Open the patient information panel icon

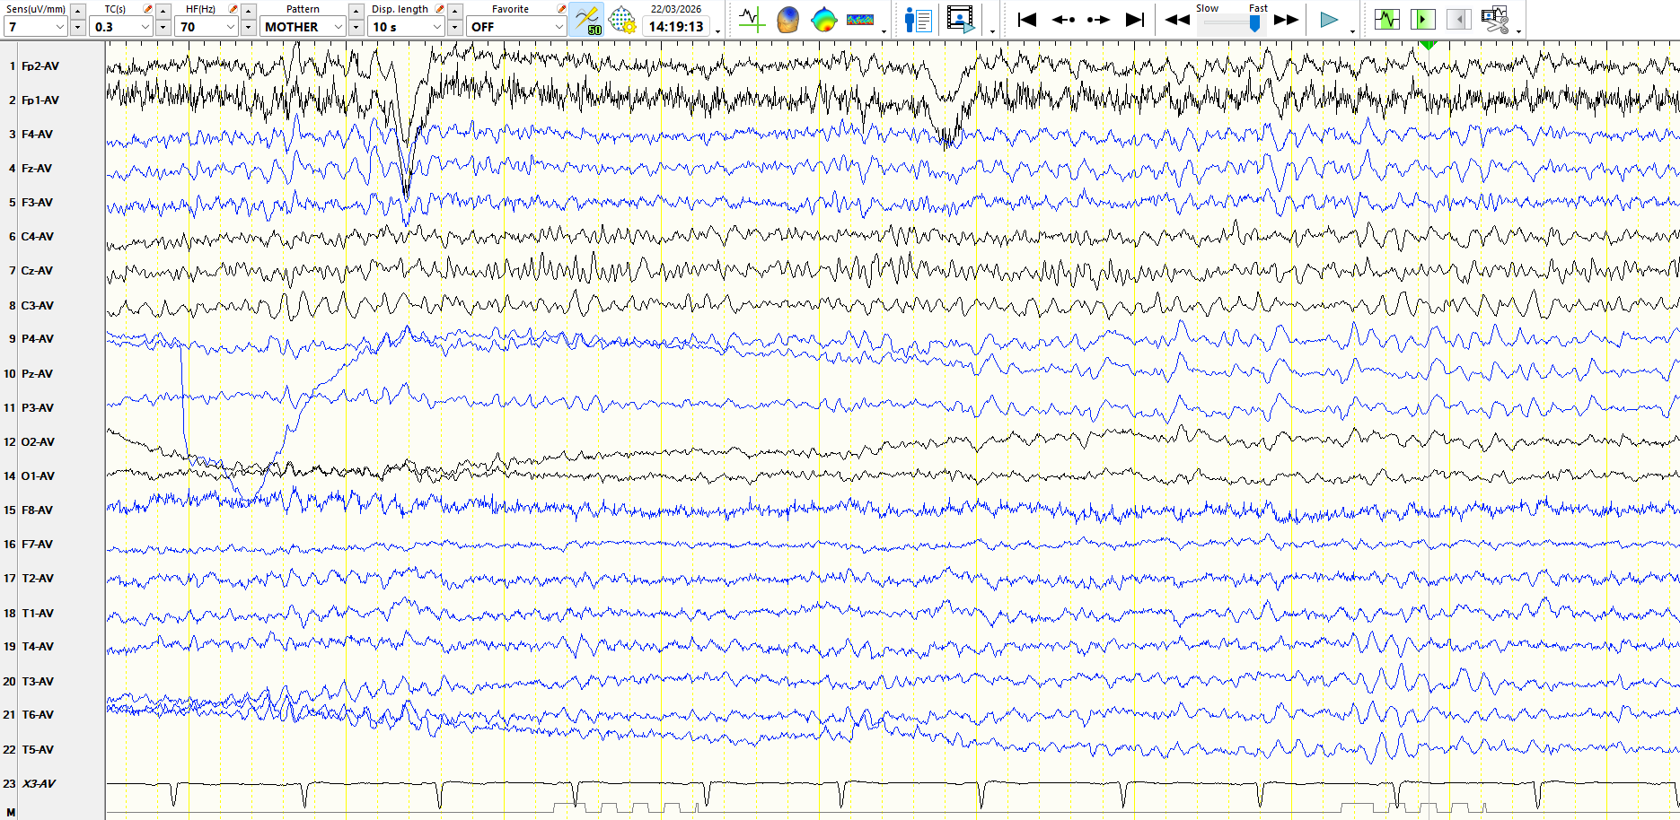918,20
